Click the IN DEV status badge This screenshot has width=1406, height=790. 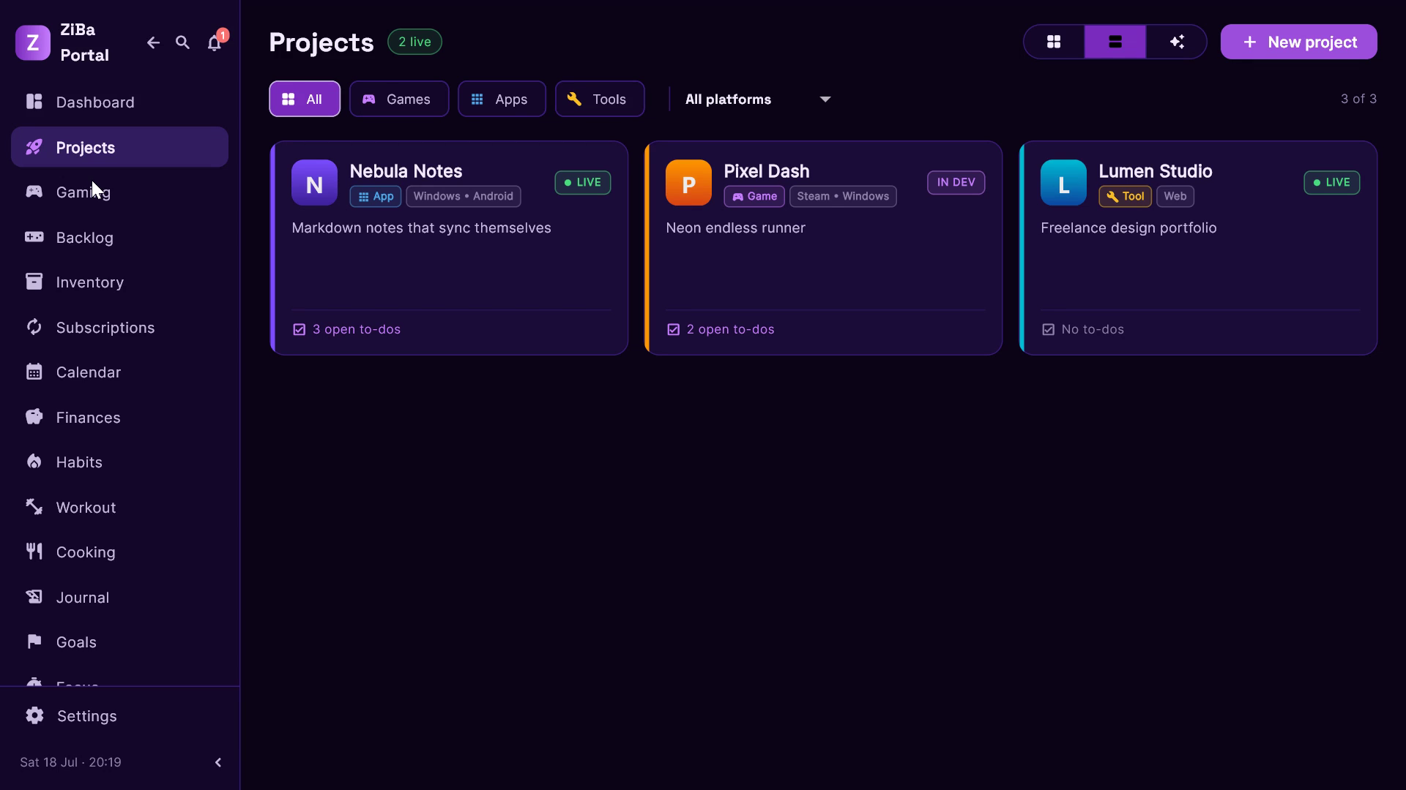[956, 182]
